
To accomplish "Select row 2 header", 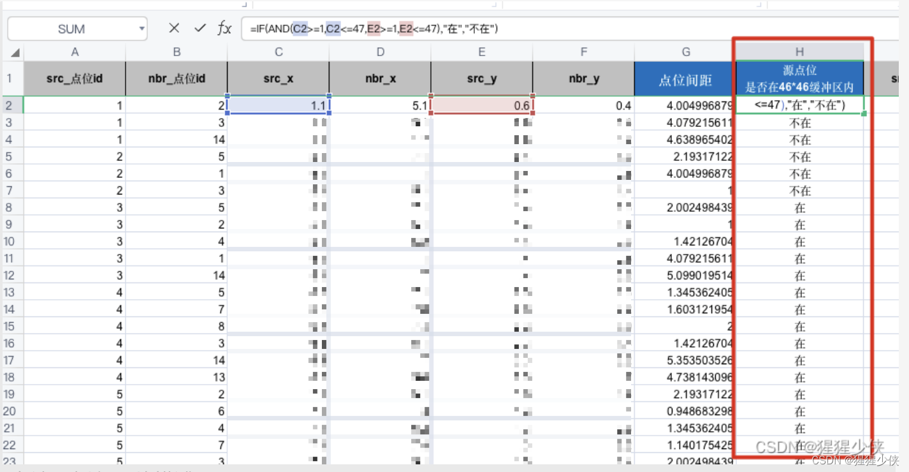I will click(x=13, y=105).
